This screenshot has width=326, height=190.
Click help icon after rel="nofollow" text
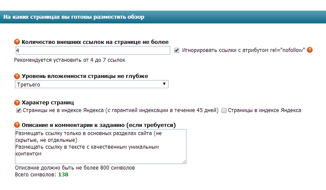[310, 50]
